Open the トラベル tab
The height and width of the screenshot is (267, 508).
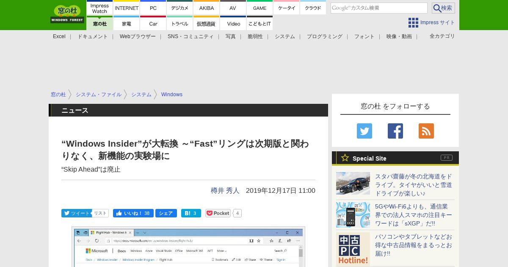(180, 23)
